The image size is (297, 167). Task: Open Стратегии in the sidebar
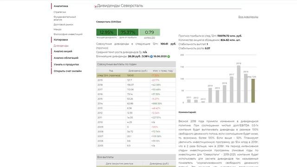[x=60, y=12]
